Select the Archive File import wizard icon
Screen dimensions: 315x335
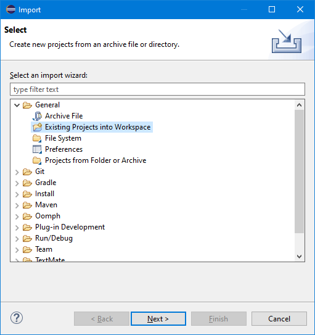(37, 116)
